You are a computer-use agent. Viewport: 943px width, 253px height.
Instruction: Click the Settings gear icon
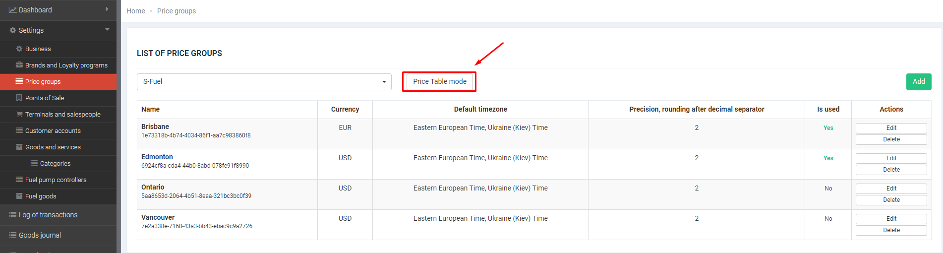coord(13,30)
